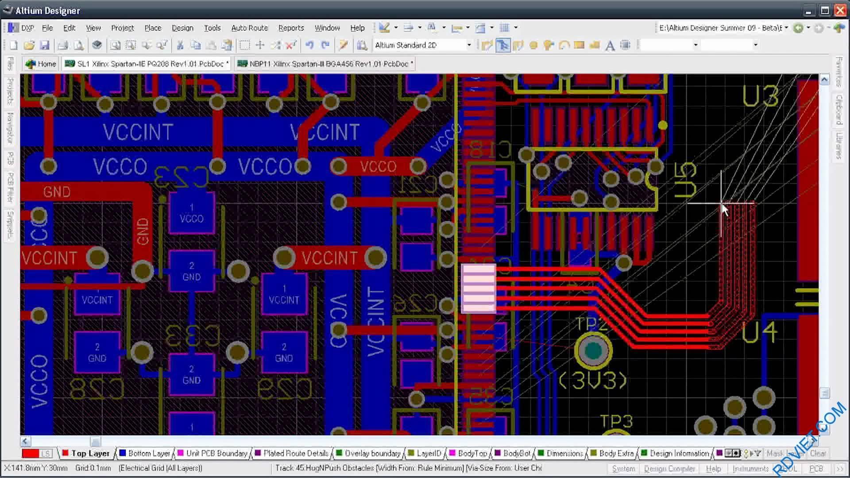Place a text string with the A icon
The width and height of the screenshot is (850, 478).
pyautogui.click(x=610, y=45)
